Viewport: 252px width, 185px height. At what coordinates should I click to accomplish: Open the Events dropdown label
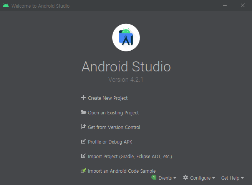point(165,178)
